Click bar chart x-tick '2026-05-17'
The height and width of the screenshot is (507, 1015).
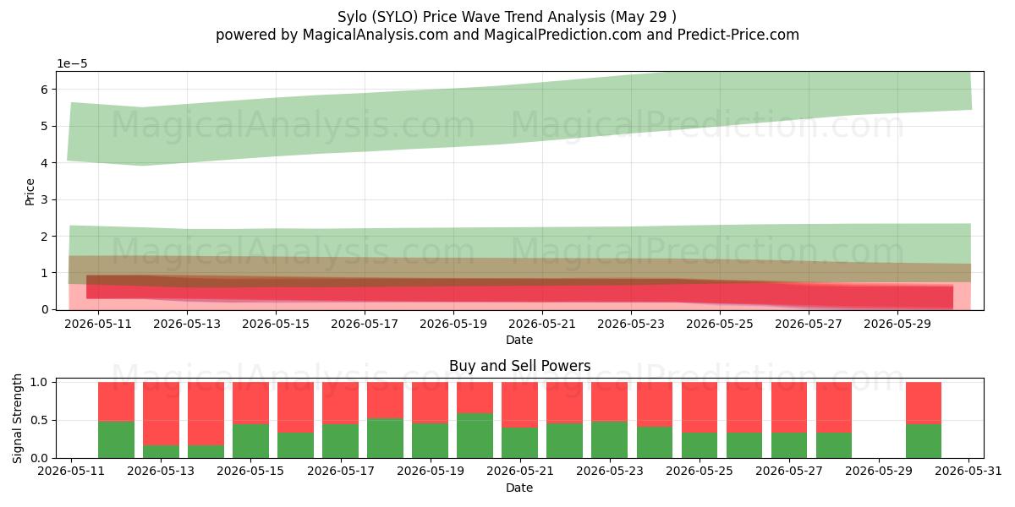click(x=341, y=471)
